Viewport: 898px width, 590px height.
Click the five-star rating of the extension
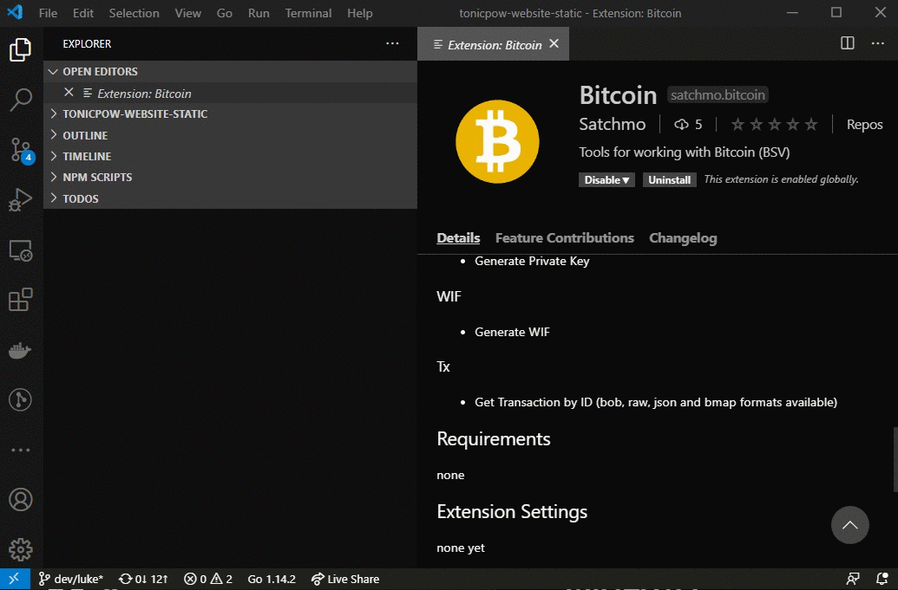pyautogui.click(x=774, y=124)
